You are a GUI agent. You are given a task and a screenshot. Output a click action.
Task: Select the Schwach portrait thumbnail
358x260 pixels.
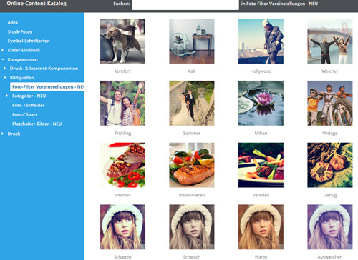coord(192,227)
